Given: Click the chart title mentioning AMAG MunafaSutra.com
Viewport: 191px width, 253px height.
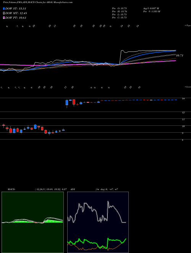Looking at the screenshot, I should [38, 2].
